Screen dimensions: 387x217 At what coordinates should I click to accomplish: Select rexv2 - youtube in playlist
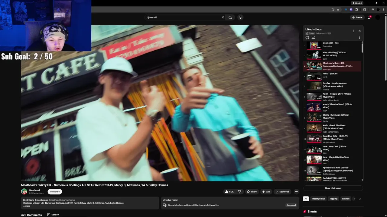coord(333,77)
